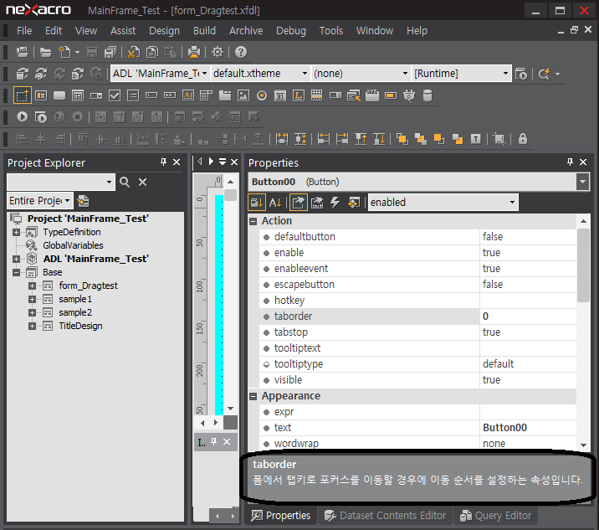
Task: Open options via the gear icon
Action: tap(218, 52)
